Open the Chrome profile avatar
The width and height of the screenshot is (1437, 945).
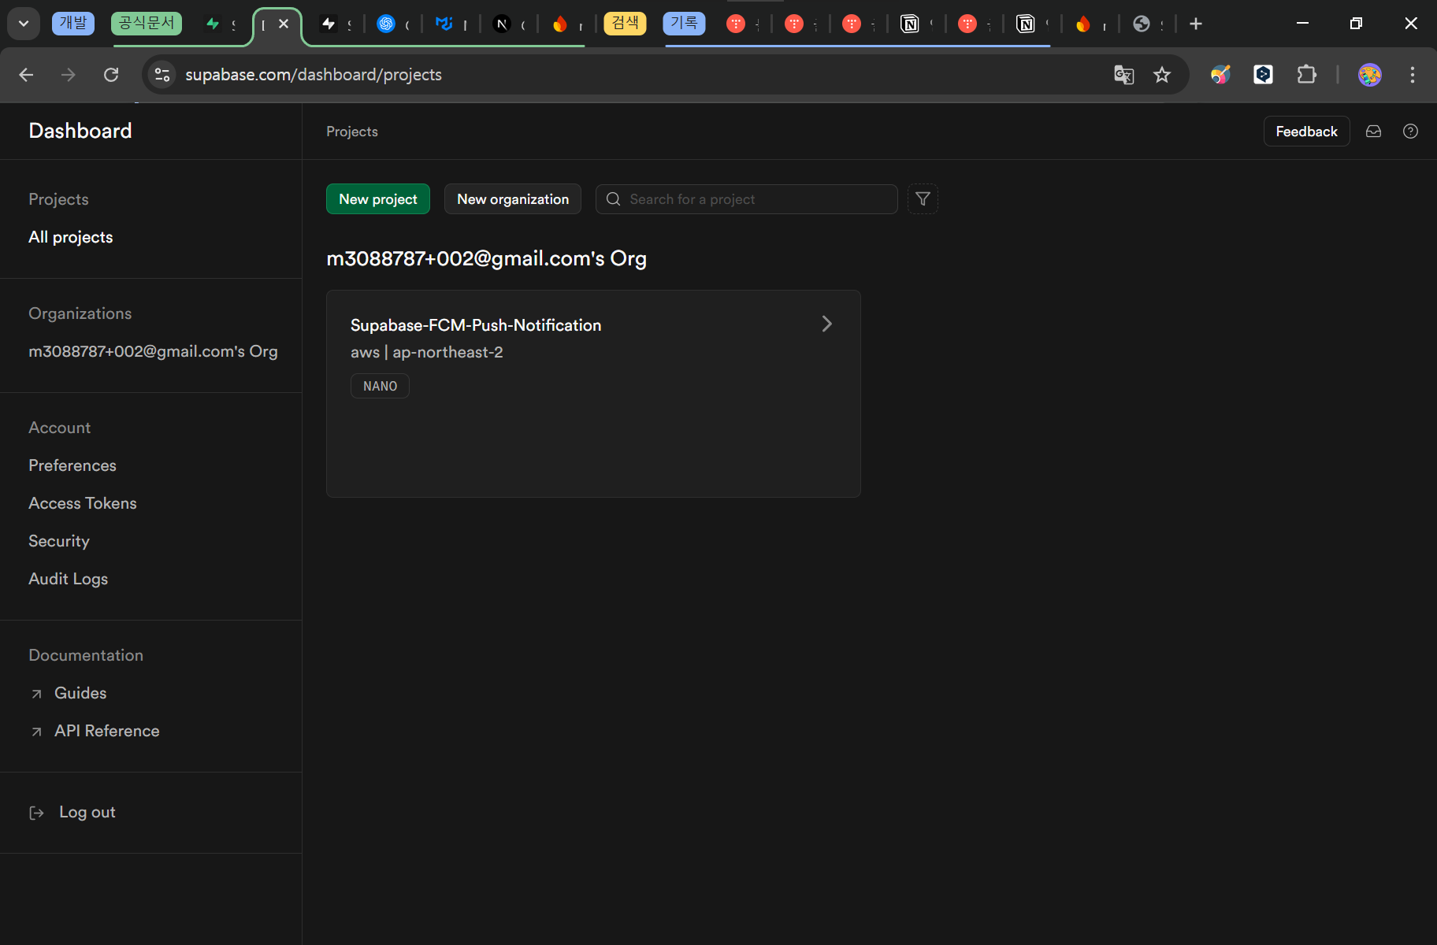(1370, 75)
